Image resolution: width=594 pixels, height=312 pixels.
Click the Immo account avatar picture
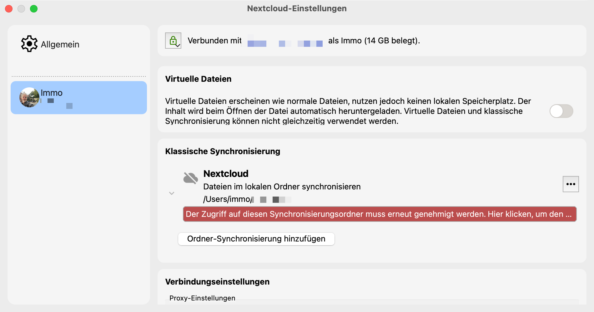pos(29,97)
